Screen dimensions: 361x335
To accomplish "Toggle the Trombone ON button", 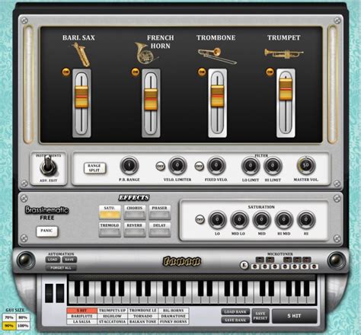I will (x=202, y=72).
